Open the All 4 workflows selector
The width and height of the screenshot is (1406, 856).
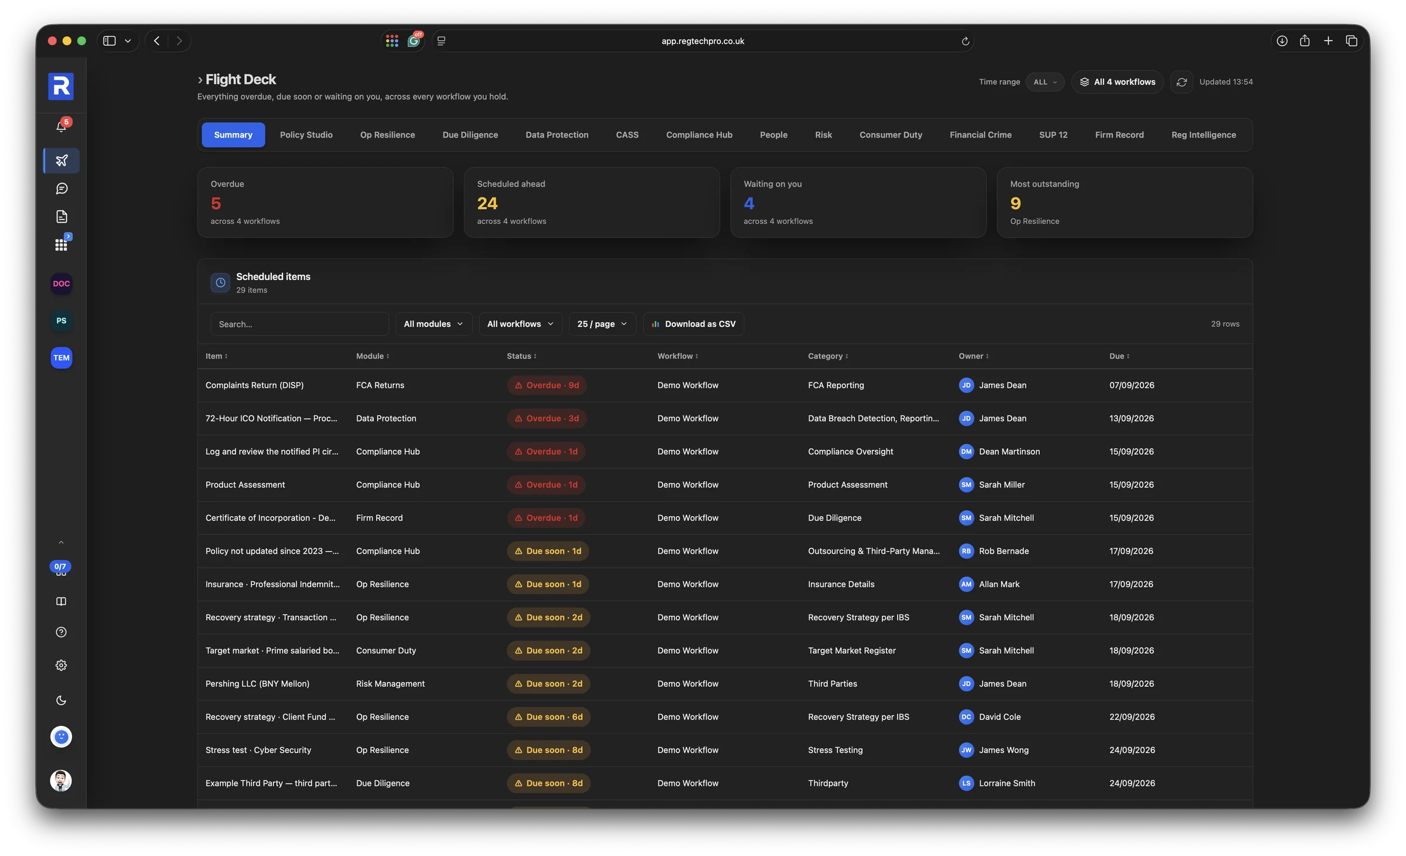click(1118, 82)
